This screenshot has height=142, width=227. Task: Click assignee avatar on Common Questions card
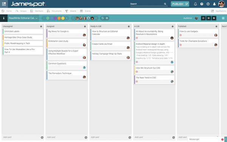pyautogui.click(x=84, y=67)
